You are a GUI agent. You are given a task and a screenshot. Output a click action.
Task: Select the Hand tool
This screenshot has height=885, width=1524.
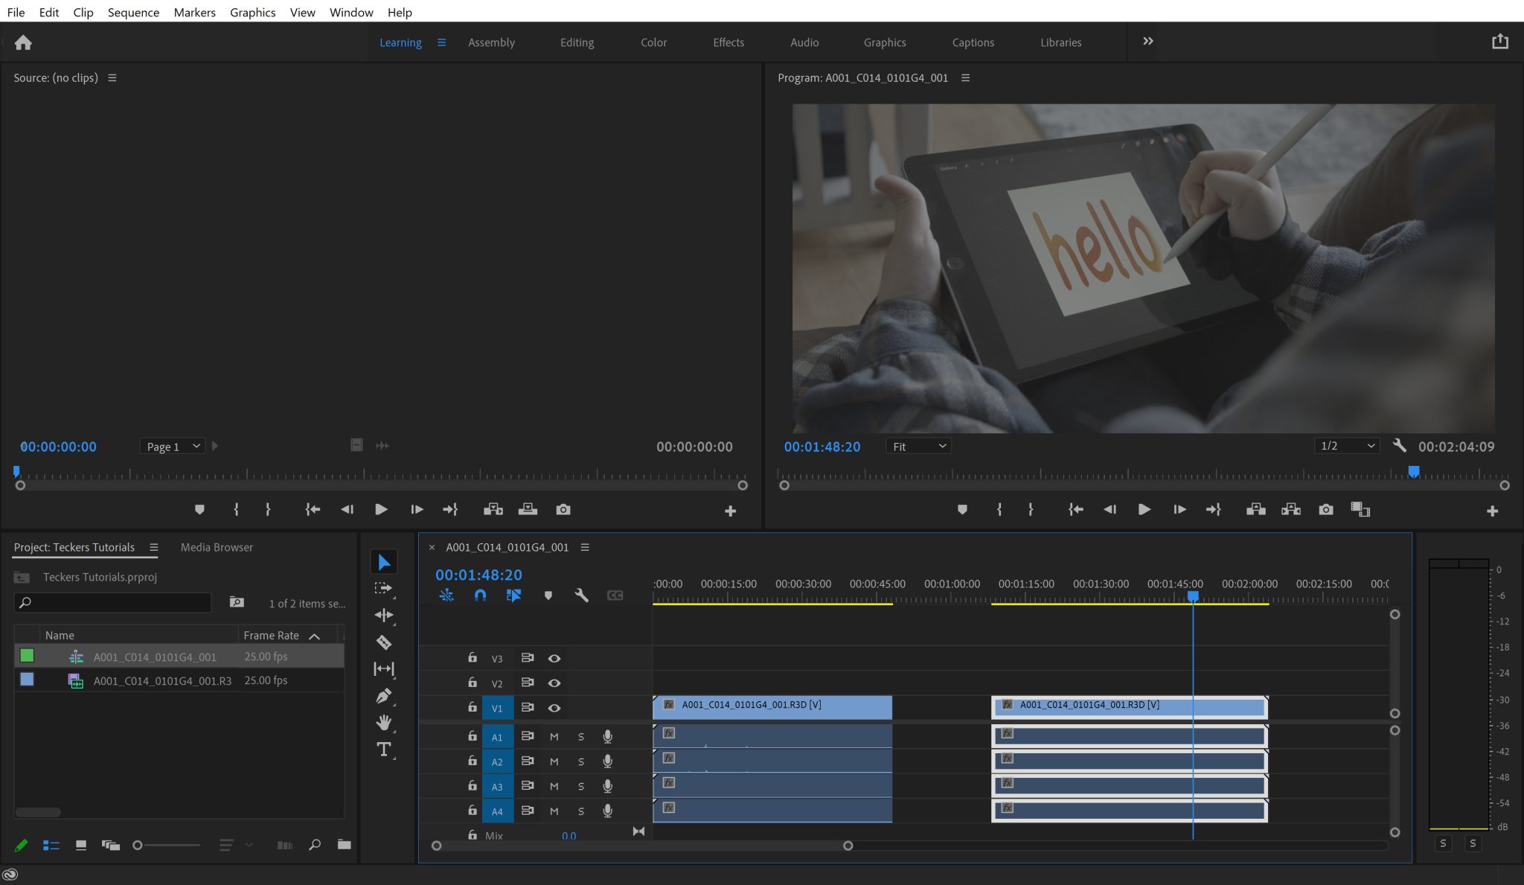[384, 722]
